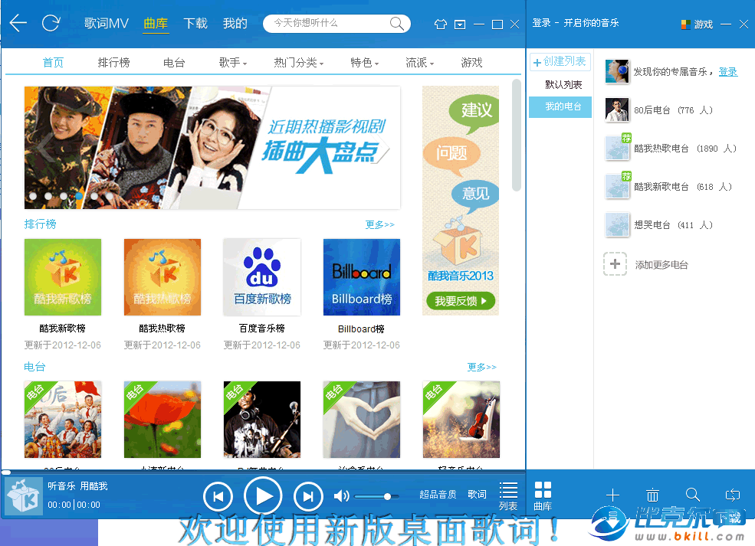Click 更多>> beside the 排行榜 section
Image resolution: width=755 pixels, height=546 pixels.
[x=380, y=224]
